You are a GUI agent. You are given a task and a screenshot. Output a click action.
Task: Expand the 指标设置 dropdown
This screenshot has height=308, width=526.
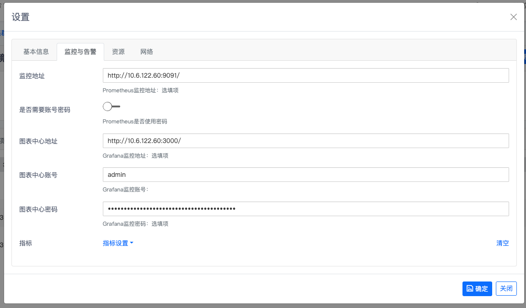(118, 243)
